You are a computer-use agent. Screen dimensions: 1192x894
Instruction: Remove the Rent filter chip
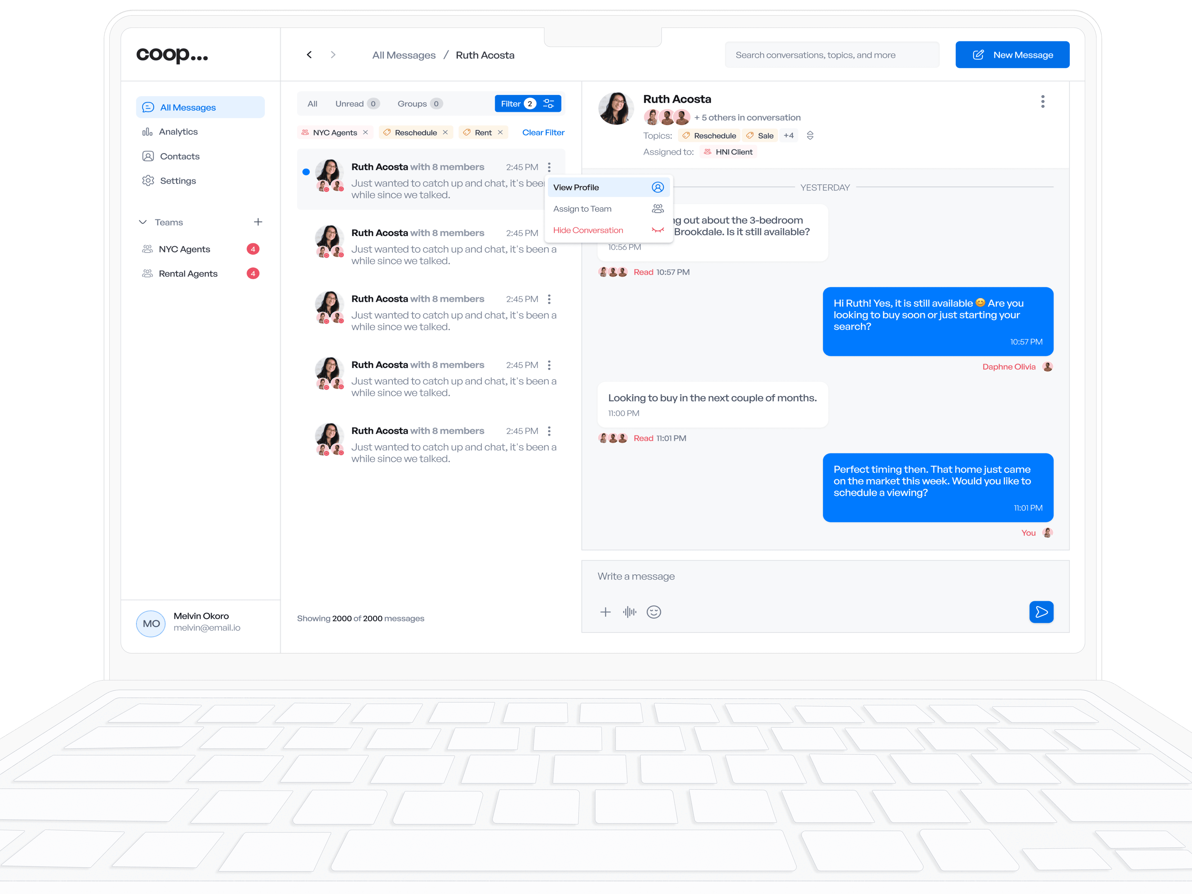tap(500, 133)
